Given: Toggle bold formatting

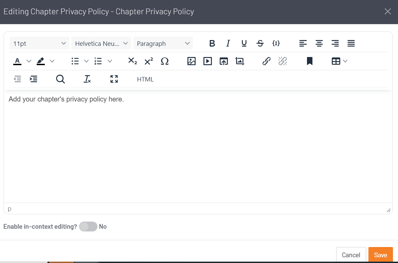Looking at the screenshot, I should [x=212, y=43].
